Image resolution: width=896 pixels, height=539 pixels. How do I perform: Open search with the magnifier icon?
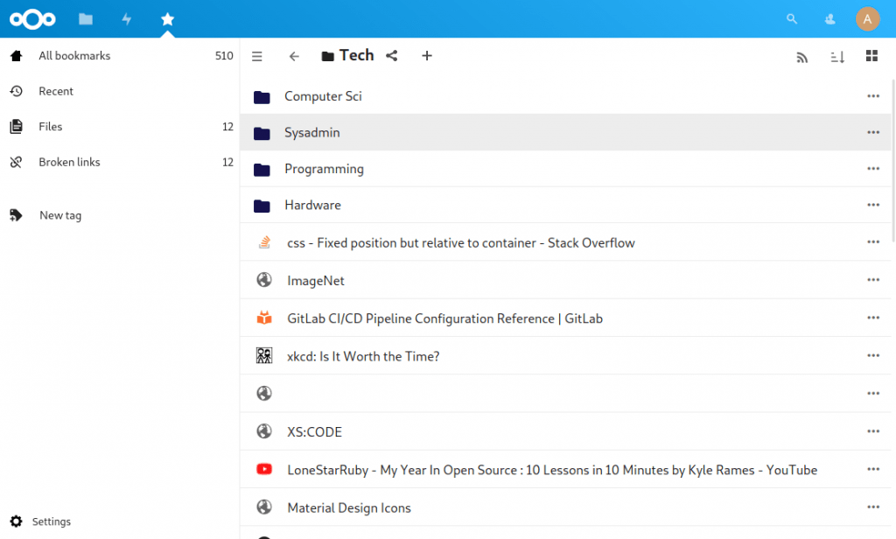(x=791, y=17)
